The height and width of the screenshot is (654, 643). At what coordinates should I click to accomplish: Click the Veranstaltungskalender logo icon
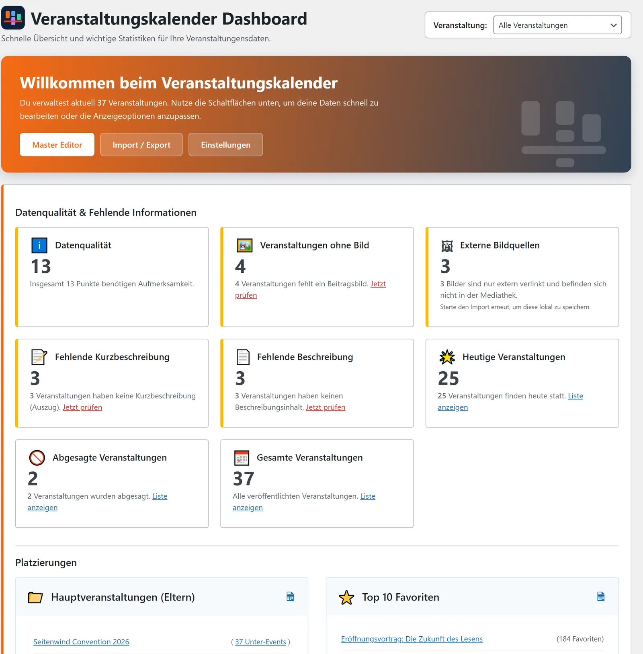(x=13, y=18)
